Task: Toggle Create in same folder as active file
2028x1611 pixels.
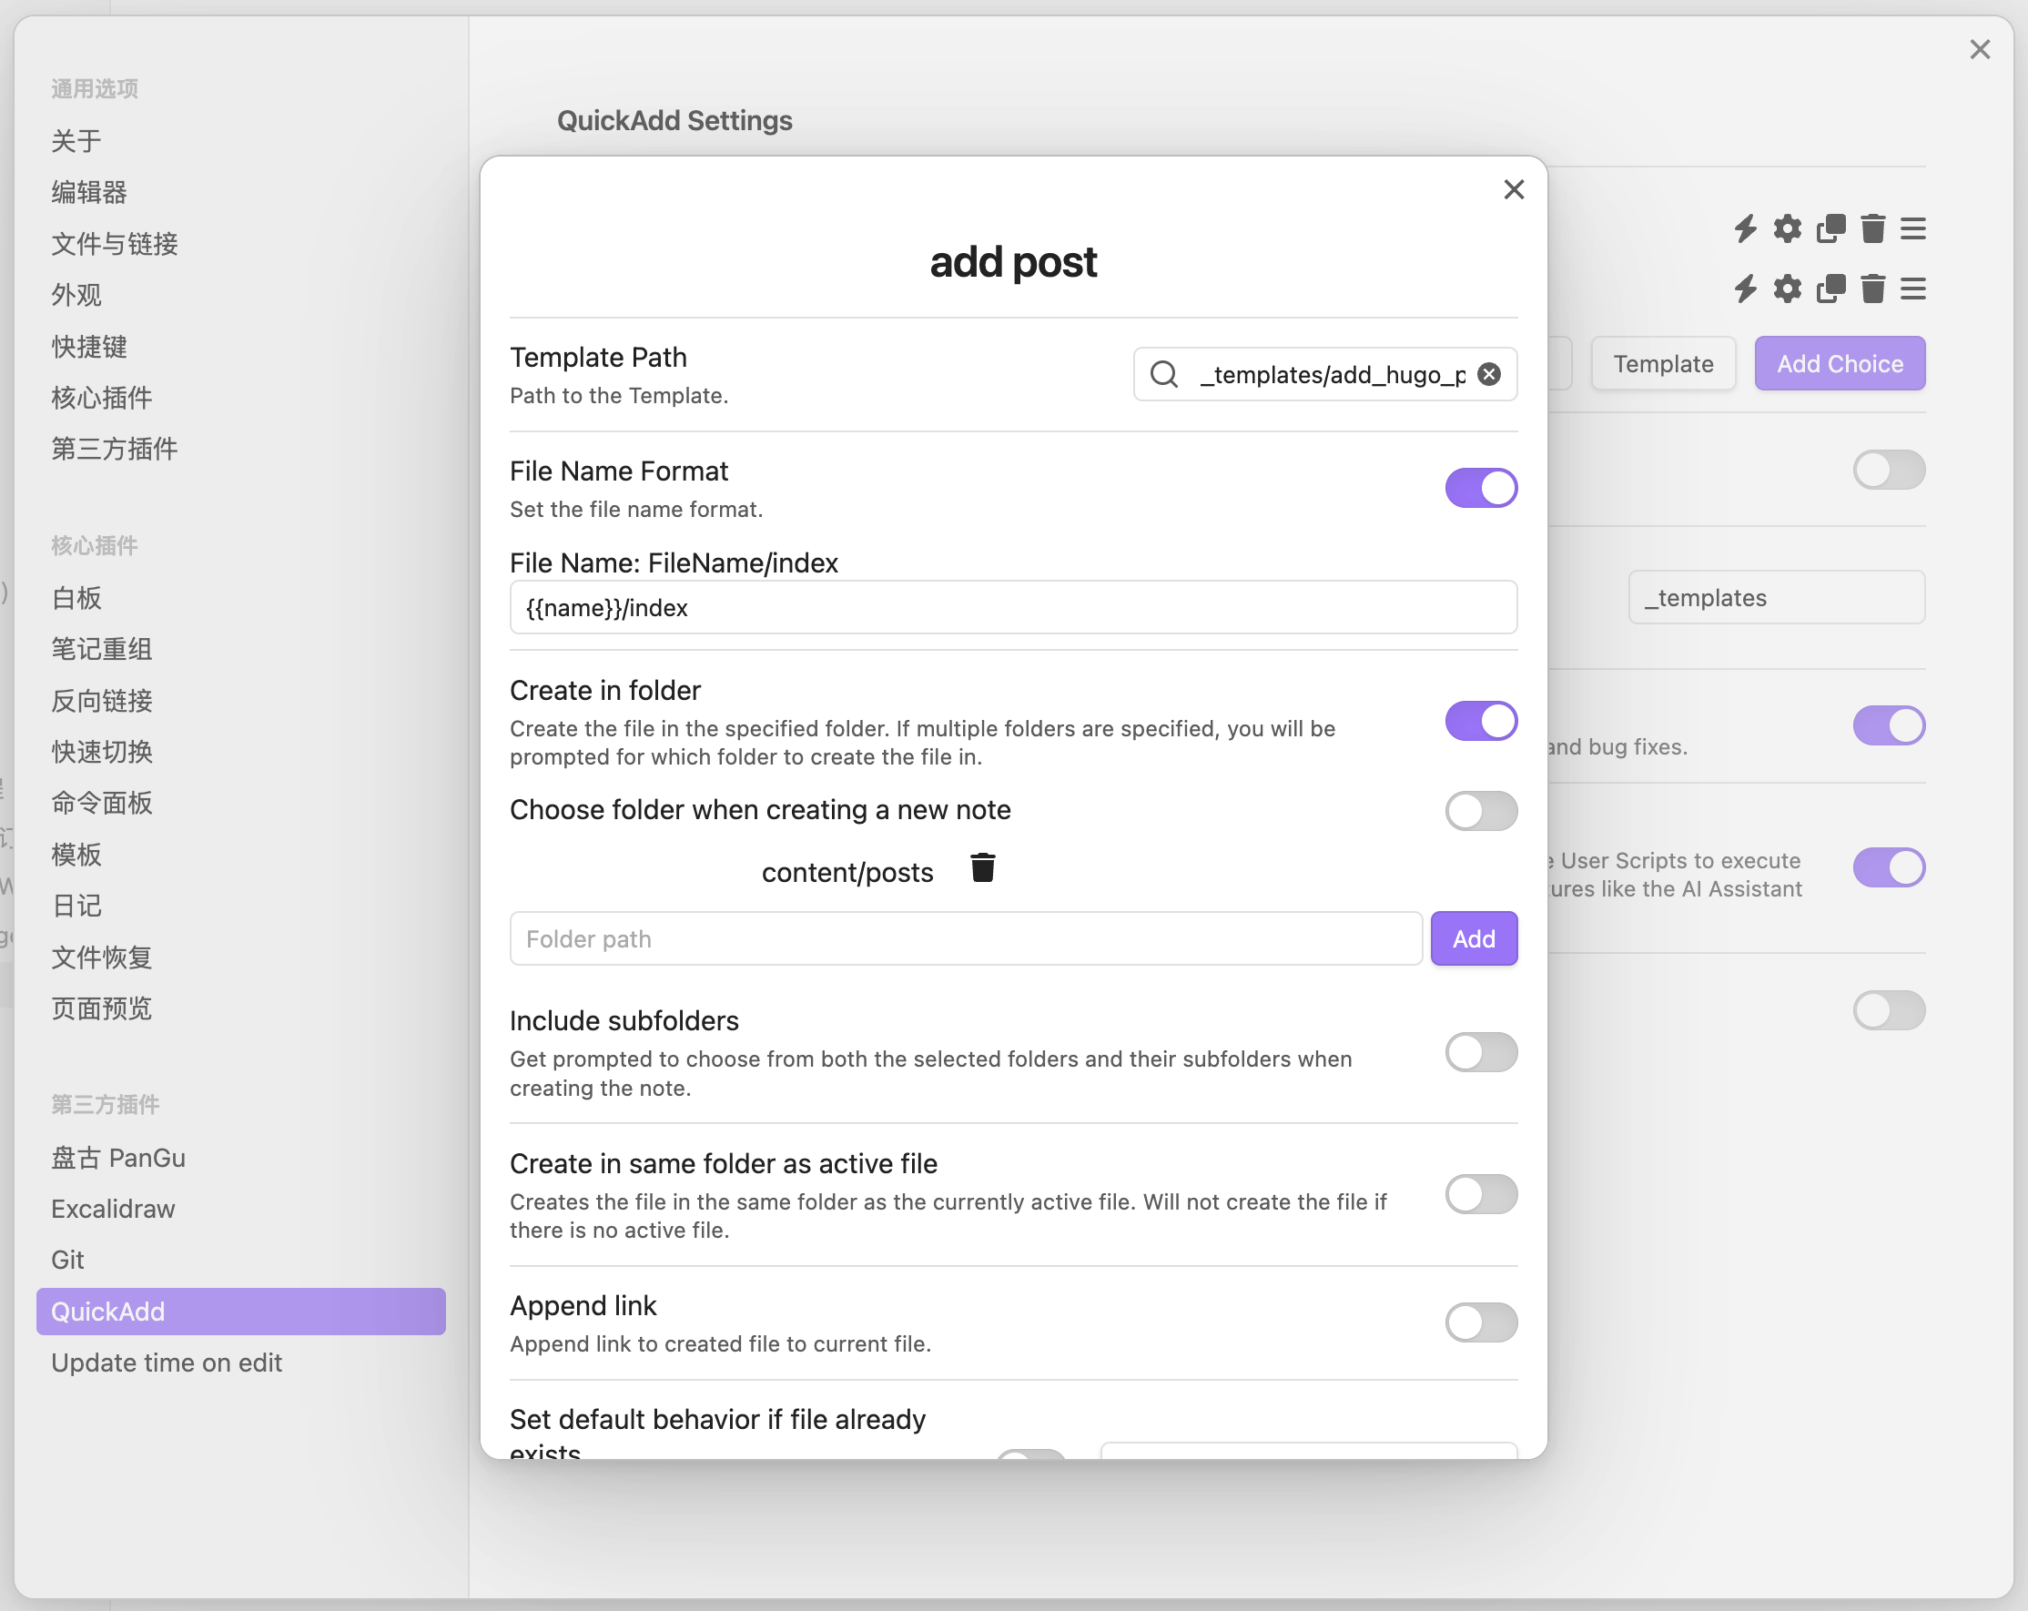Action: [x=1481, y=1194]
